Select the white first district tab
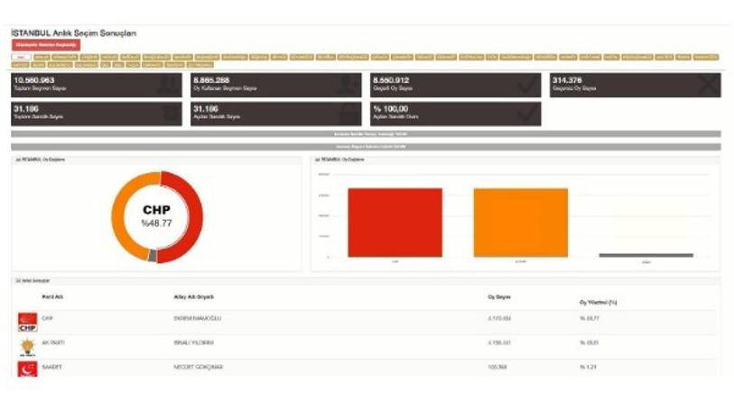 (20, 57)
